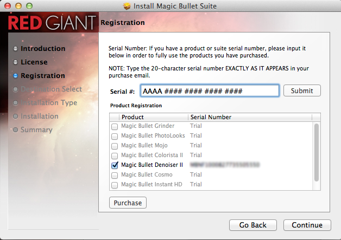Click the Magic Bullet Grinder product name
Image resolution: width=341 pixels, height=240 pixels.
coord(148,126)
